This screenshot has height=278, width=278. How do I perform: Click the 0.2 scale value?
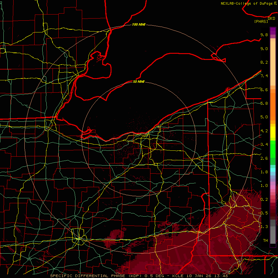click(x=264, y=200)
